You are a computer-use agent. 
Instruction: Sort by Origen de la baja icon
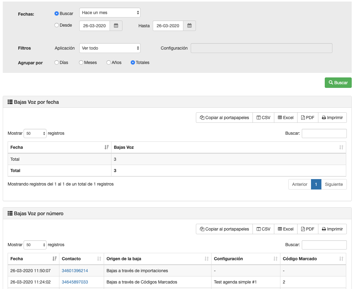tap(206, 259)
